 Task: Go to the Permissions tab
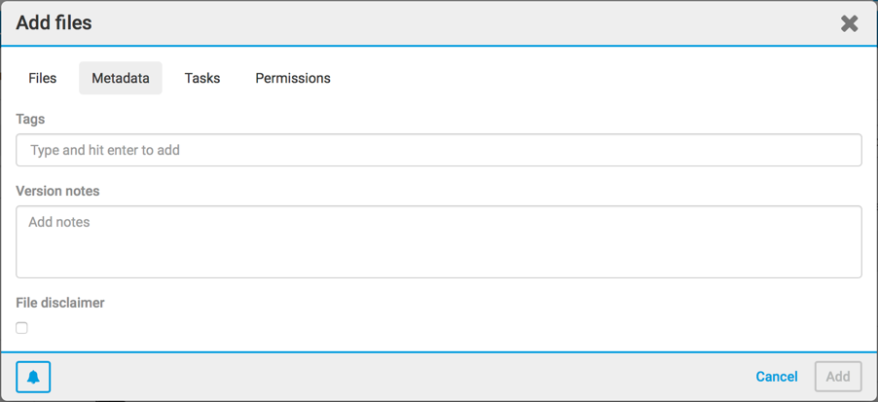point(293,78)
